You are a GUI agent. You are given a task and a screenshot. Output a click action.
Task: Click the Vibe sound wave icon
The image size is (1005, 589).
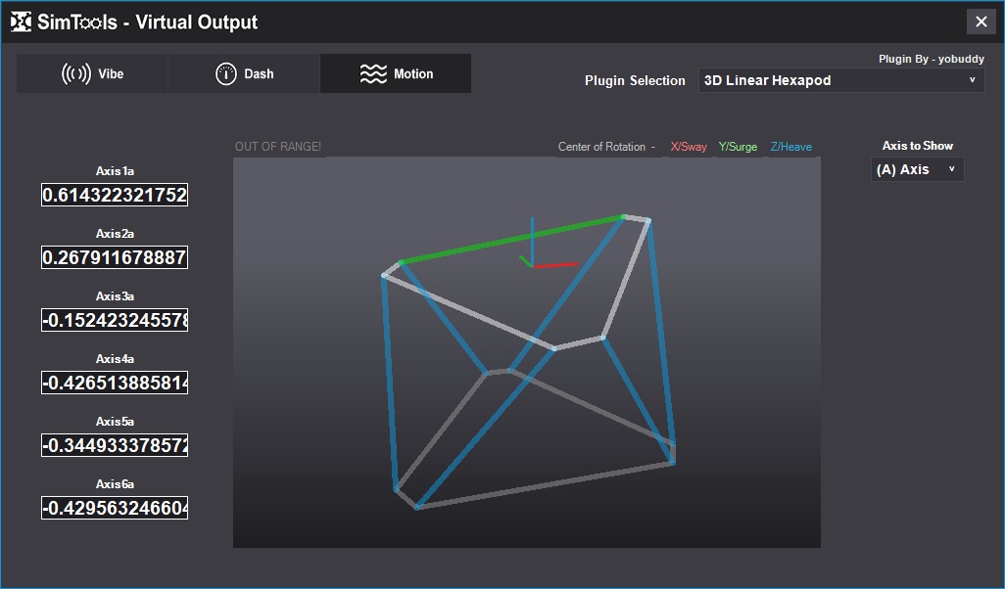tap(76, 74)
